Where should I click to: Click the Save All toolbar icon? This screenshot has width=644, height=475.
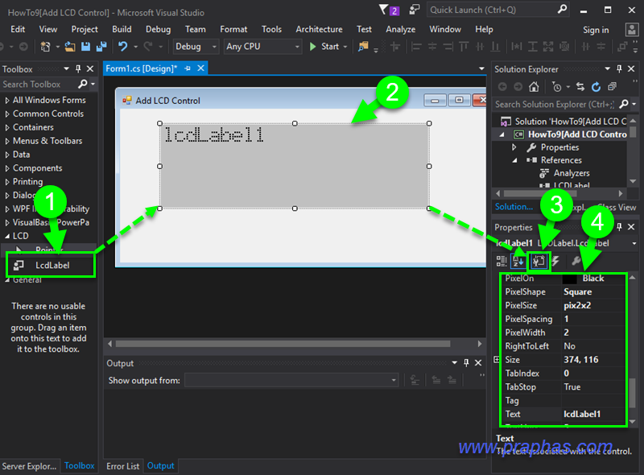click(x=101, y=47)
